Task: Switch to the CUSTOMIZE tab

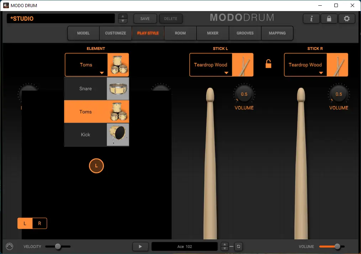Action: pyautogui.click(x=116, y=33)
